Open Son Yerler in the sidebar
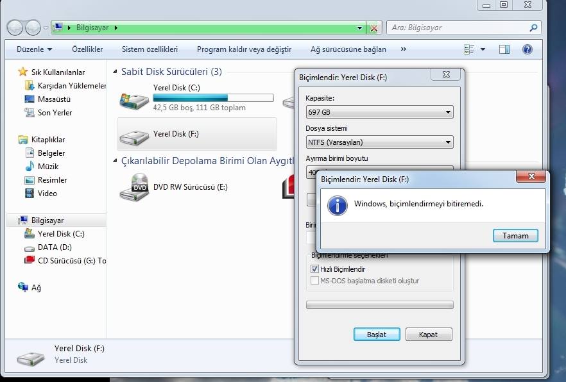The height and width of the screenshot is (382, 566). tap(55, 113)
